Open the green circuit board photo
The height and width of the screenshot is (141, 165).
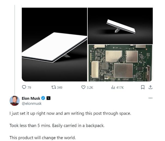[120, 63]
